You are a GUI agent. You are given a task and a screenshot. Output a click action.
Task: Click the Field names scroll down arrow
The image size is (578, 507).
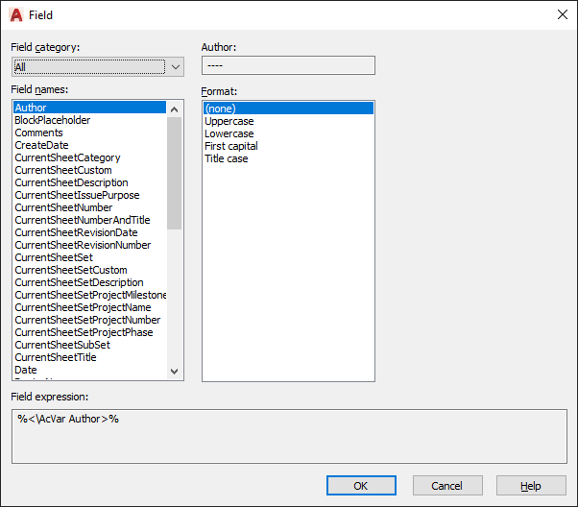175,371
